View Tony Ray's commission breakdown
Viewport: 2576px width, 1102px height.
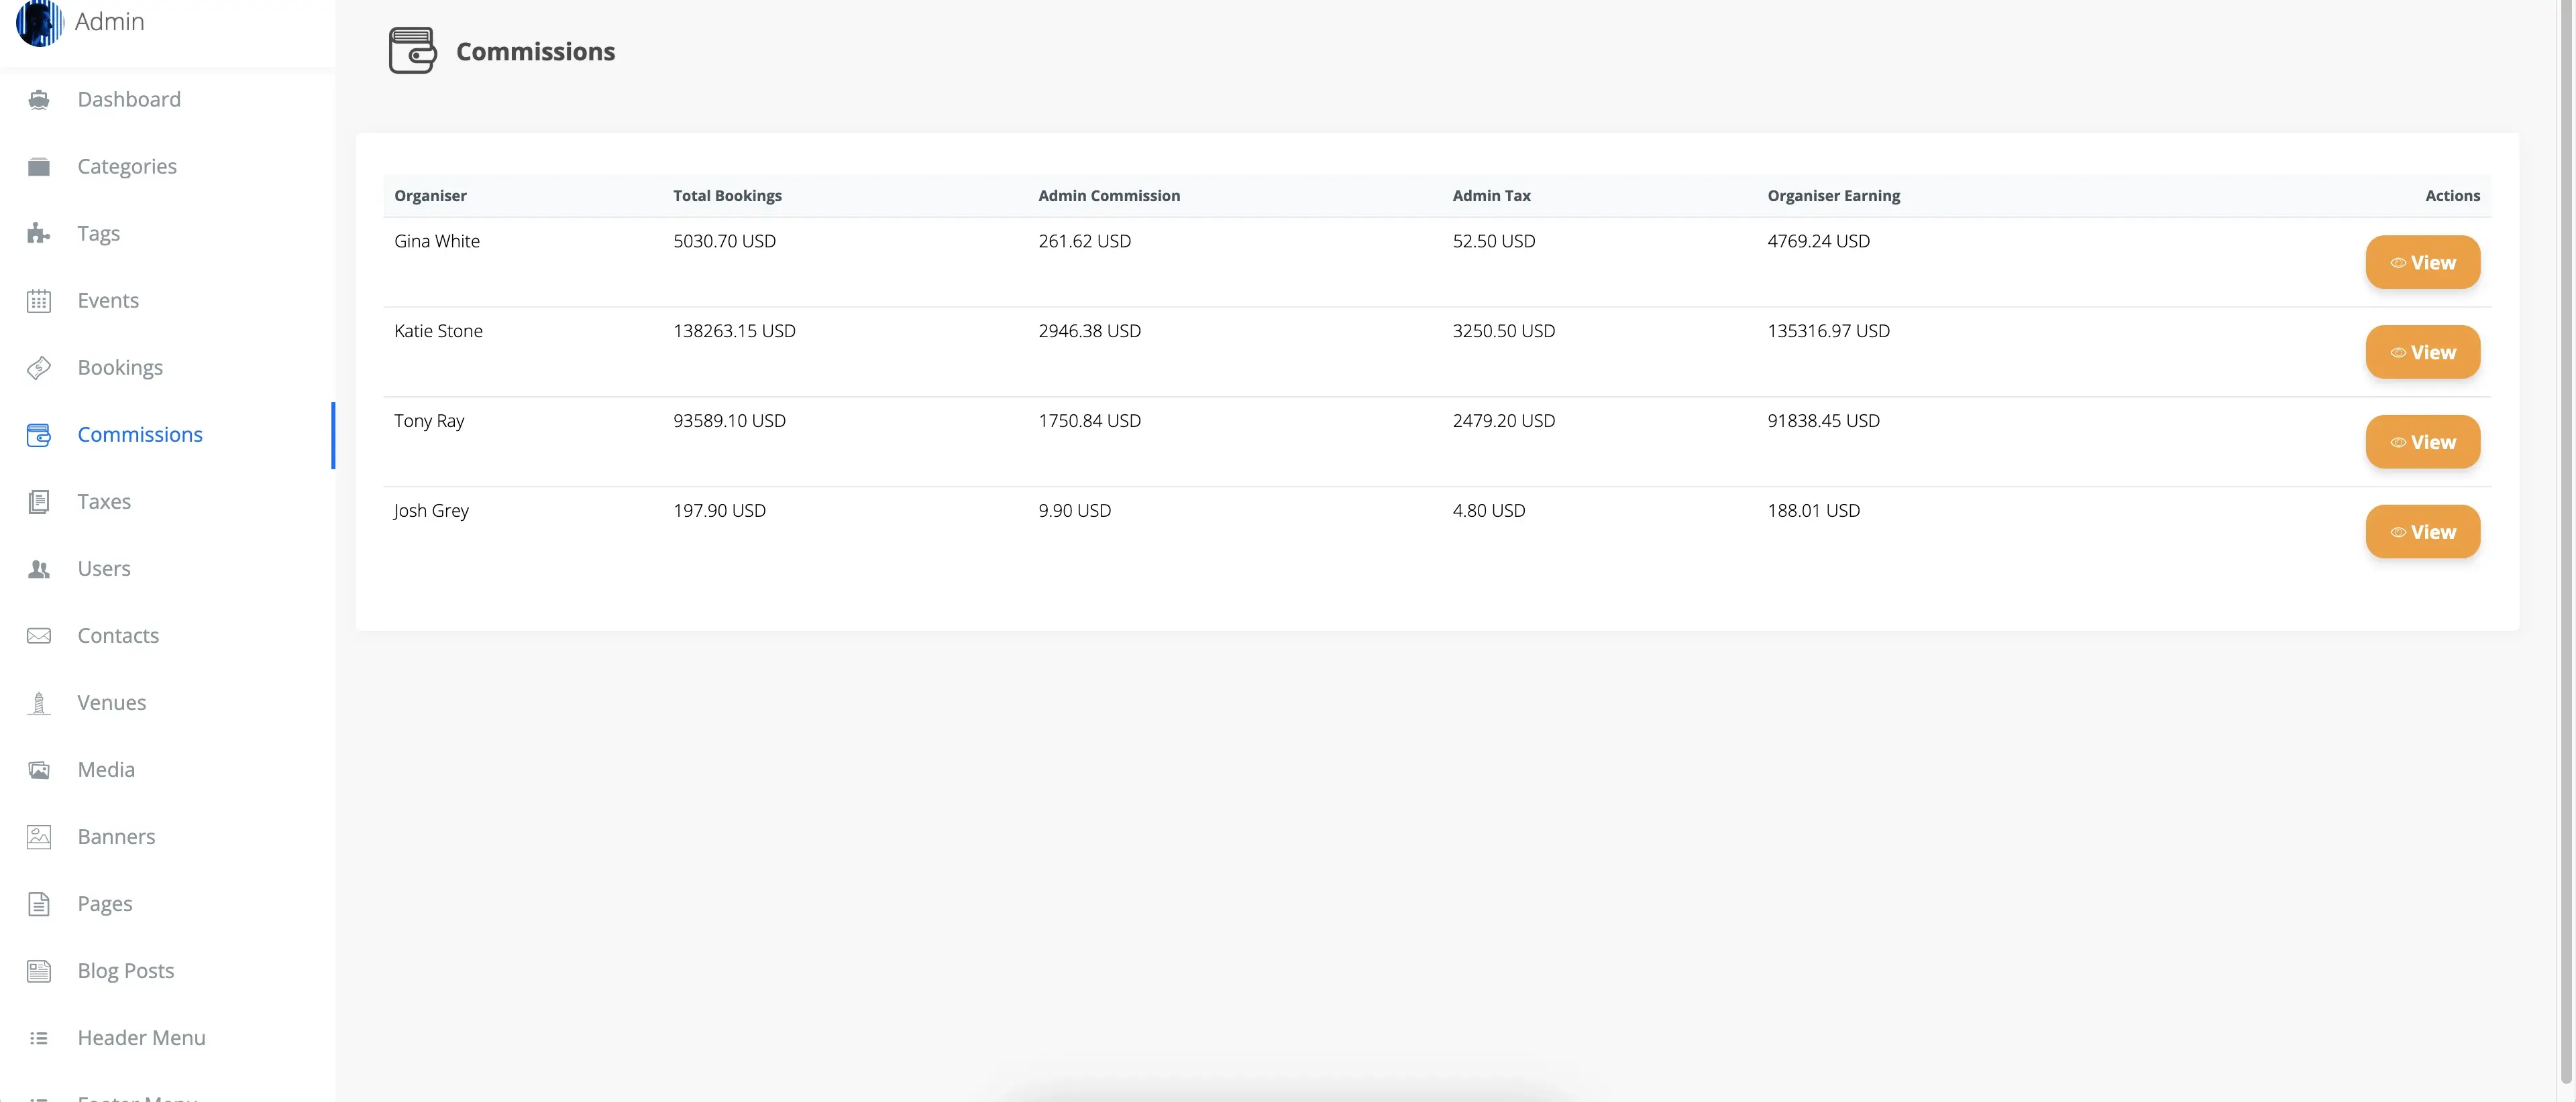click(2422, 440)
